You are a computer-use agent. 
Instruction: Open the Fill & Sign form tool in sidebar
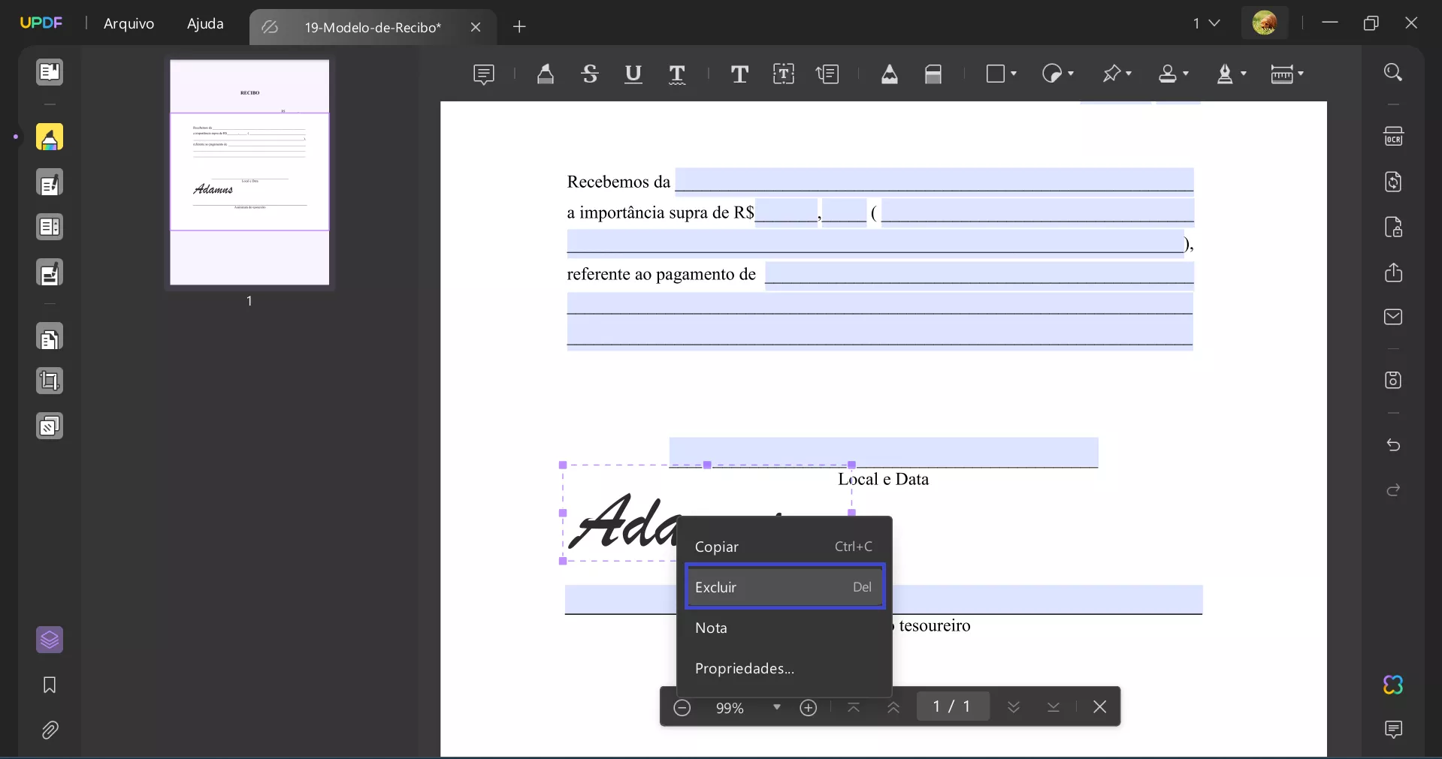pos(50,273)
